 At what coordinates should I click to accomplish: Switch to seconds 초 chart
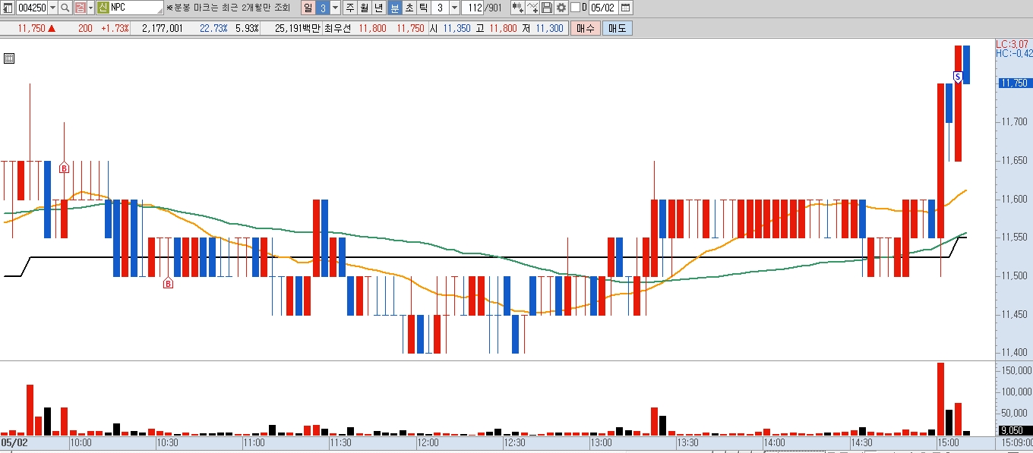409,8
